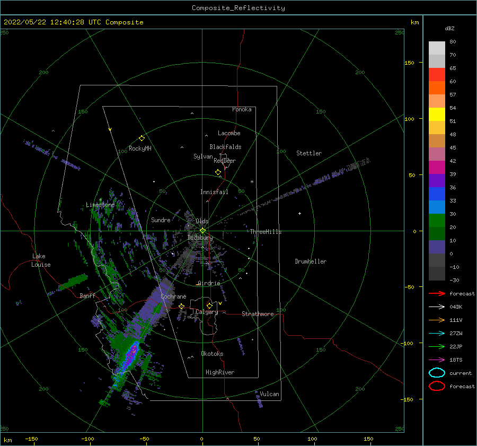Click the green 22JP arrow icon
Viewport: 477px width, 446px height.
coord(437,346)
